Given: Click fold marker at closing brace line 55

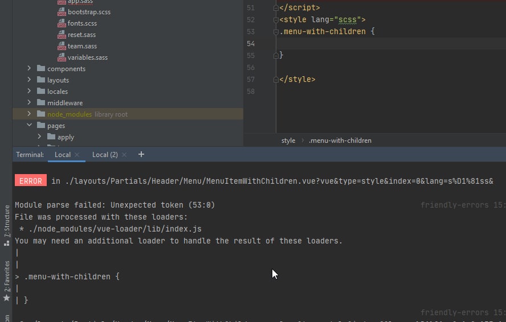Looking at the screenshot, I should point(276,56).
